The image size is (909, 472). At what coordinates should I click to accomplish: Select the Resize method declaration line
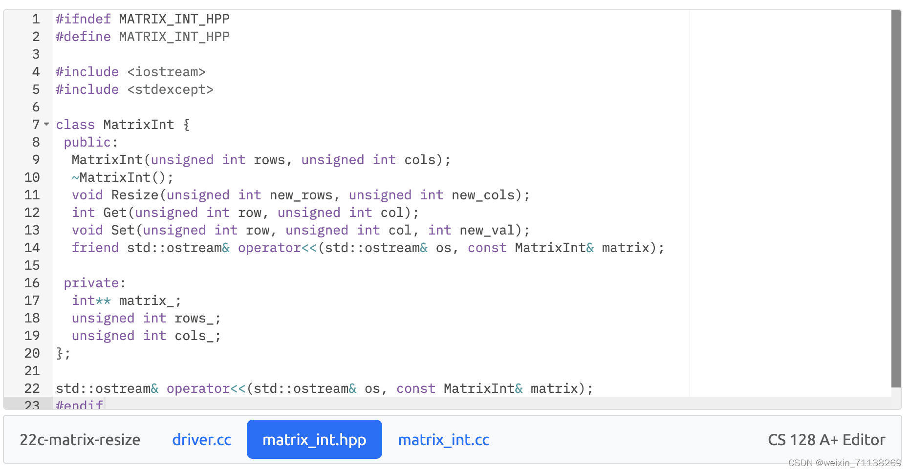coord(301,195)
